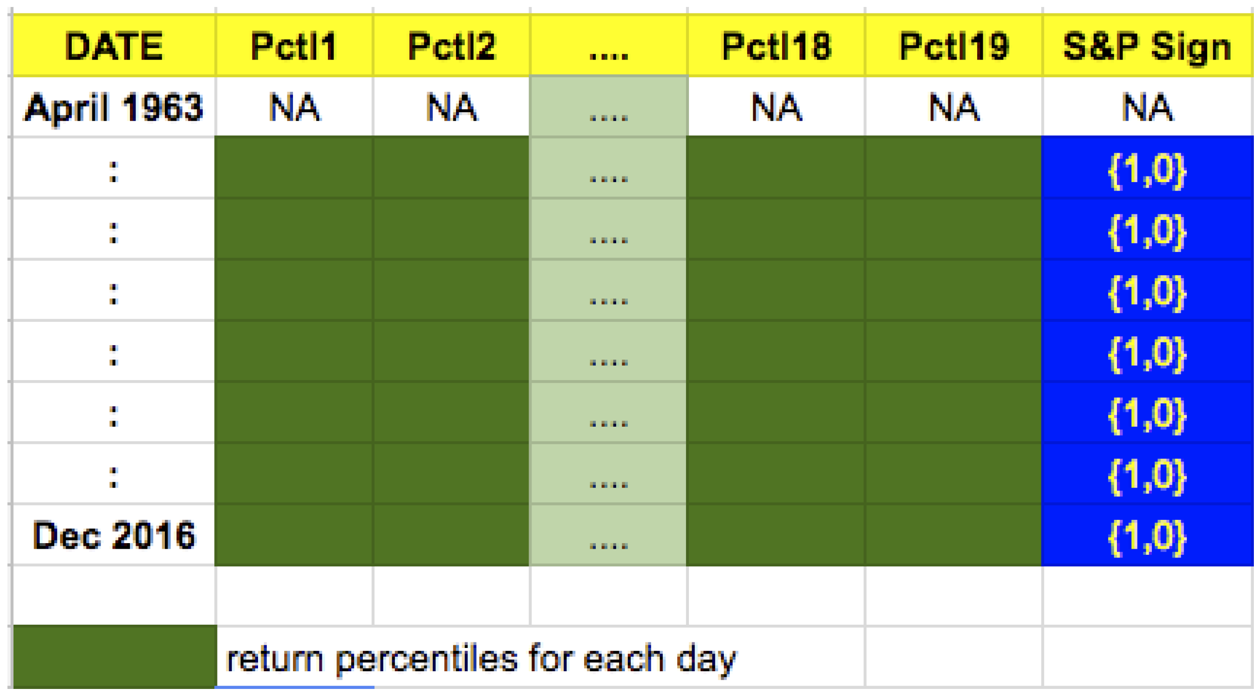Image resolution: width=1259 pixels, height=695 pixels.
Task: Click the S&P Sign header cell
Action: [1148, 46]
